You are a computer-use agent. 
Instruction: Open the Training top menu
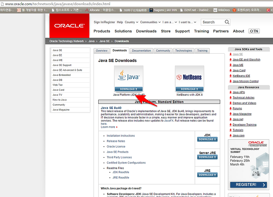(x=201, y=31)
